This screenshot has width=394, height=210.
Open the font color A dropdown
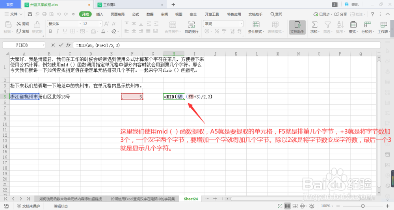point(108,32)
